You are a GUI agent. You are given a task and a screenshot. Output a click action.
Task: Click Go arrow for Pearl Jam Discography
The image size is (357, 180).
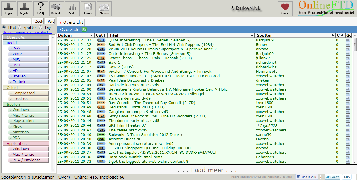click(348, 80)
